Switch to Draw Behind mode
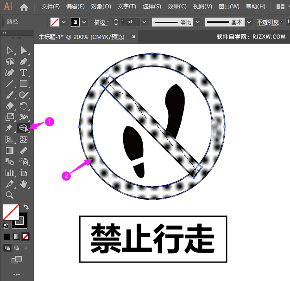290x281 pixels. (x=17, y=248)
